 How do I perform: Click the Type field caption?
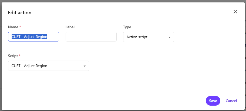pyautogui.click(x=127, y=27)
